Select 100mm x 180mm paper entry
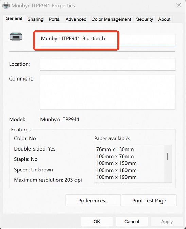The image size is (186, 229). pyautogui.click(x=116, y=170)
